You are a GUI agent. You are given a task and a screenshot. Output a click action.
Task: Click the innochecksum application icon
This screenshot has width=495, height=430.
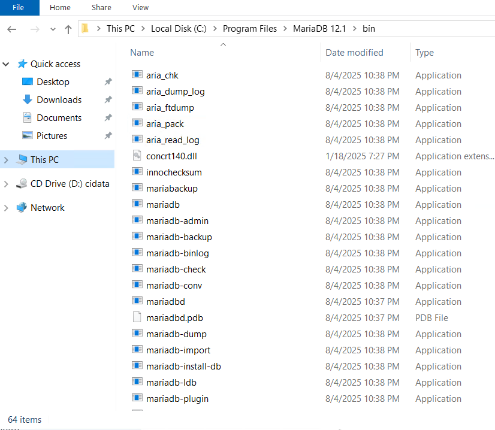(137, 172)
